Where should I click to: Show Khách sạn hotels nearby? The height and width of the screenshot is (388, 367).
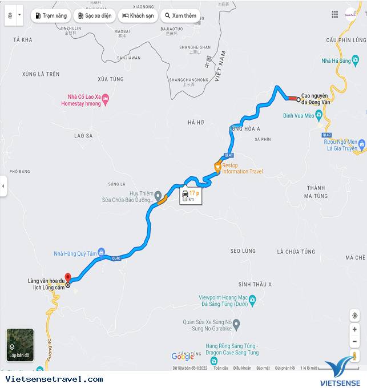[x=138, y=15]
